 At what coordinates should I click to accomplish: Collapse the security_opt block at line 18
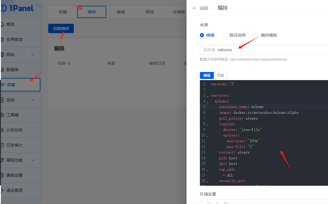click(x=208, y=182)
